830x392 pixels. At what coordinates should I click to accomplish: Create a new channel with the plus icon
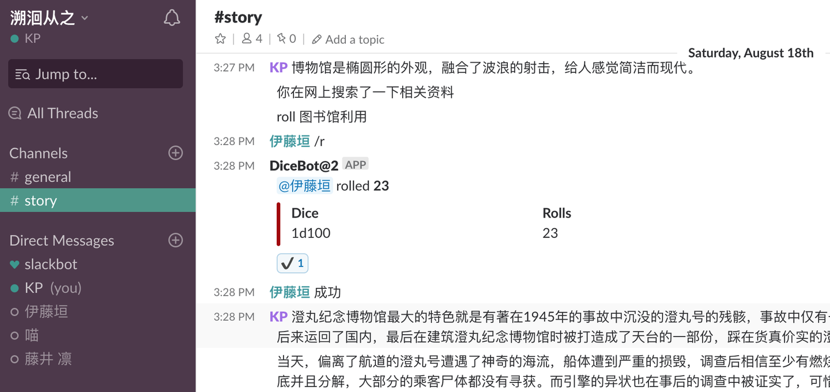(175, 153)
